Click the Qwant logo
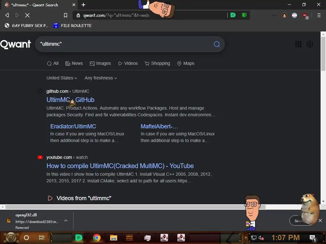326x244 pixels. coord(16,44)
